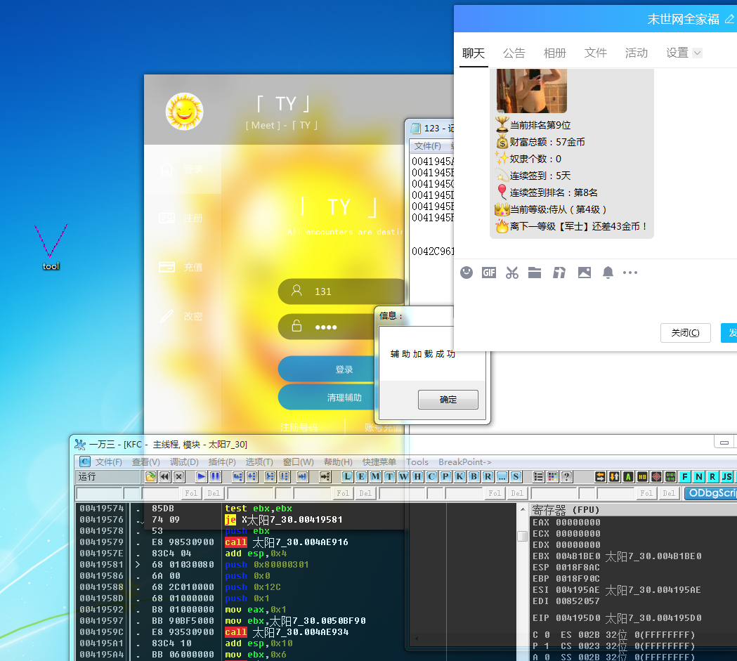Open the 文件(F) menu in the debugger
This screenshot has width=737, height=661.
click(x=109, y=462)
